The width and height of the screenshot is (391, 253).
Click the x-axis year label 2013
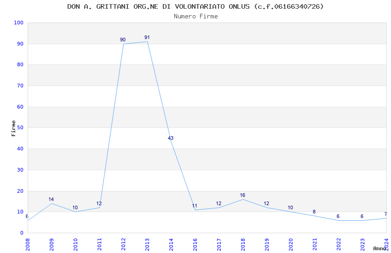point(147,244)
